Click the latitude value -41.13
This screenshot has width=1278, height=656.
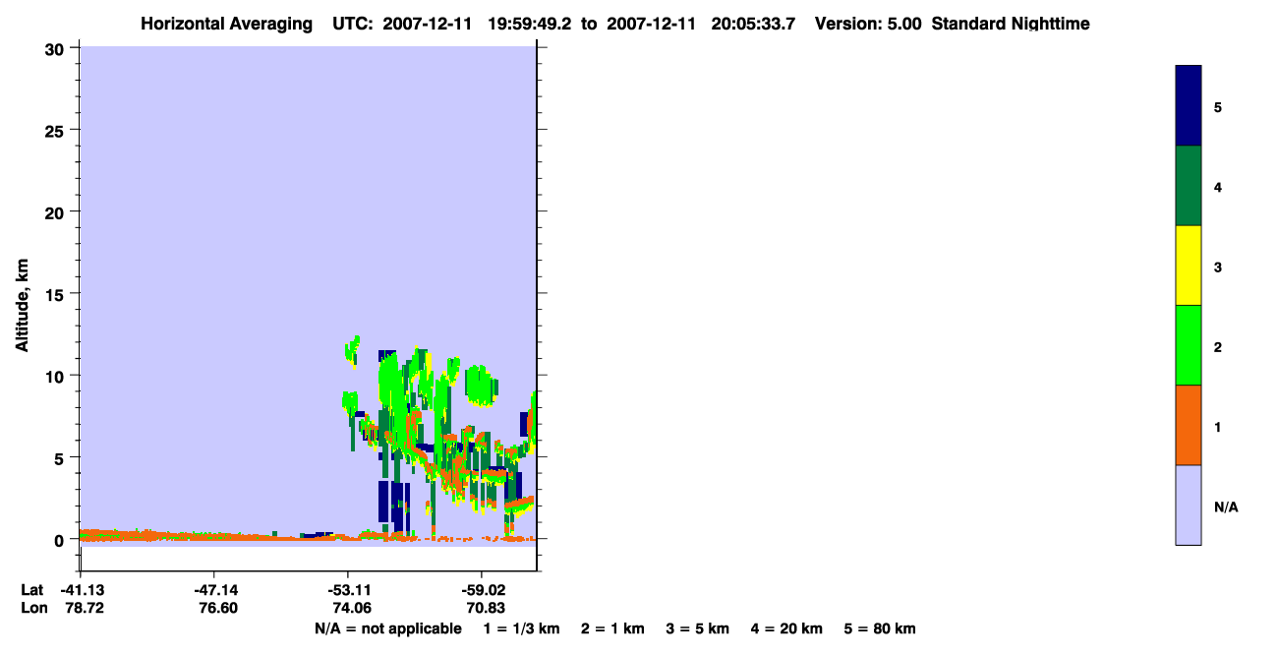pos(81,590)
